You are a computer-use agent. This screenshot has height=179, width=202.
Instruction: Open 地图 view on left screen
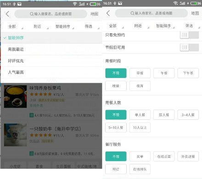click(x=94, y=14)
